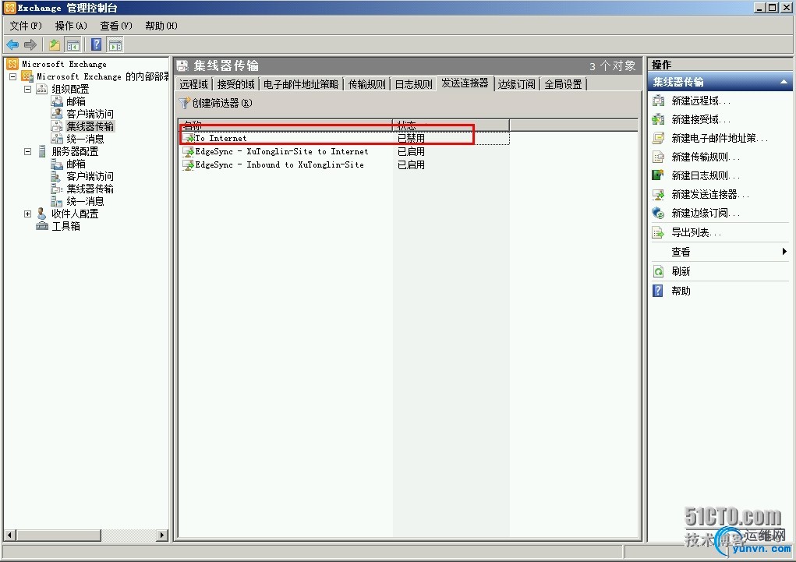Switch to the 接受的域 tab
The image size is (796, 562).
click(x=236, y=84)
